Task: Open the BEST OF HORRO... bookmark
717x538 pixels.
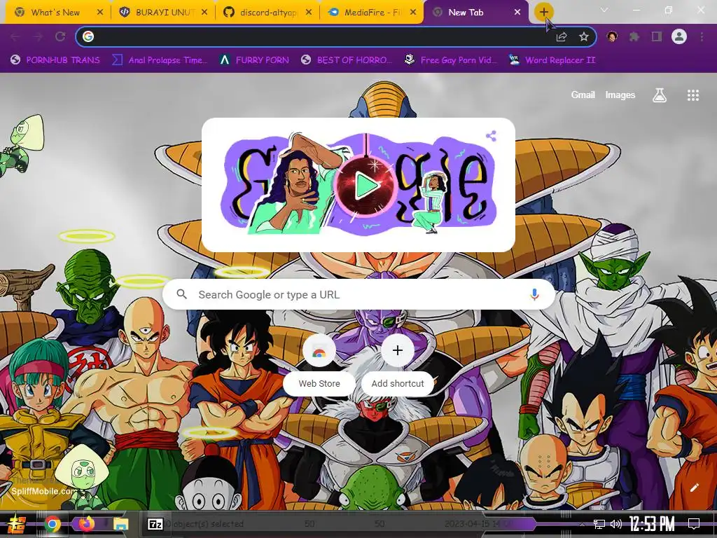Action: coord(347,60)
